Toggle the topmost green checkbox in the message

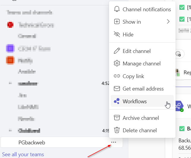(x=182, y=7)
